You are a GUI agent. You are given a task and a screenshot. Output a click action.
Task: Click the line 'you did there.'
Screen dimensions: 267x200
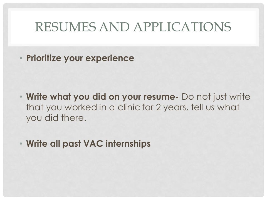[56, 118]
